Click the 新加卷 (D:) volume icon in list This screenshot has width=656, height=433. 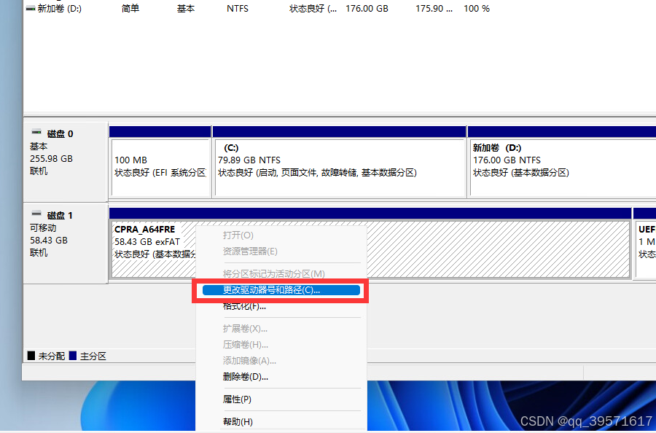point(30,8)
